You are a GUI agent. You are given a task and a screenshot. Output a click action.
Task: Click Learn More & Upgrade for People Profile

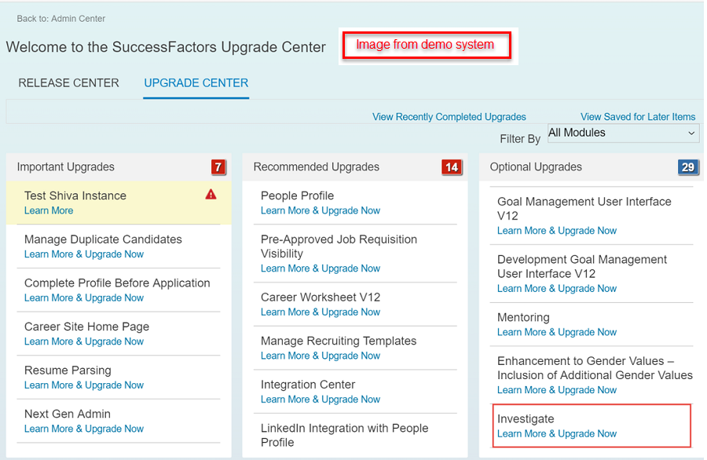coord(321,210)
